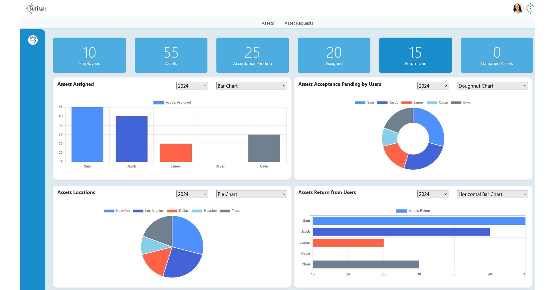Viewport: 555px width, 290px height.
Task: Click James's horizontal bar in Assets Return
Action: 348,243
